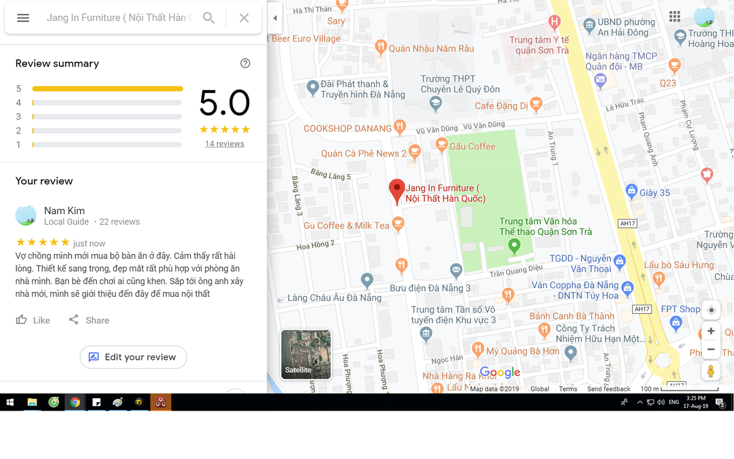This screenshot has height=459, width=734.
Task: Click Quán Nhậu Năm Râu restaurant marker
Action: pos(380,47)
